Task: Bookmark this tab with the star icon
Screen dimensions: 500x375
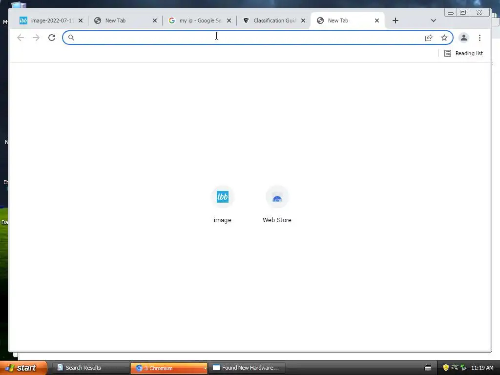Action: pyautogui.click(x=444, y=38)
